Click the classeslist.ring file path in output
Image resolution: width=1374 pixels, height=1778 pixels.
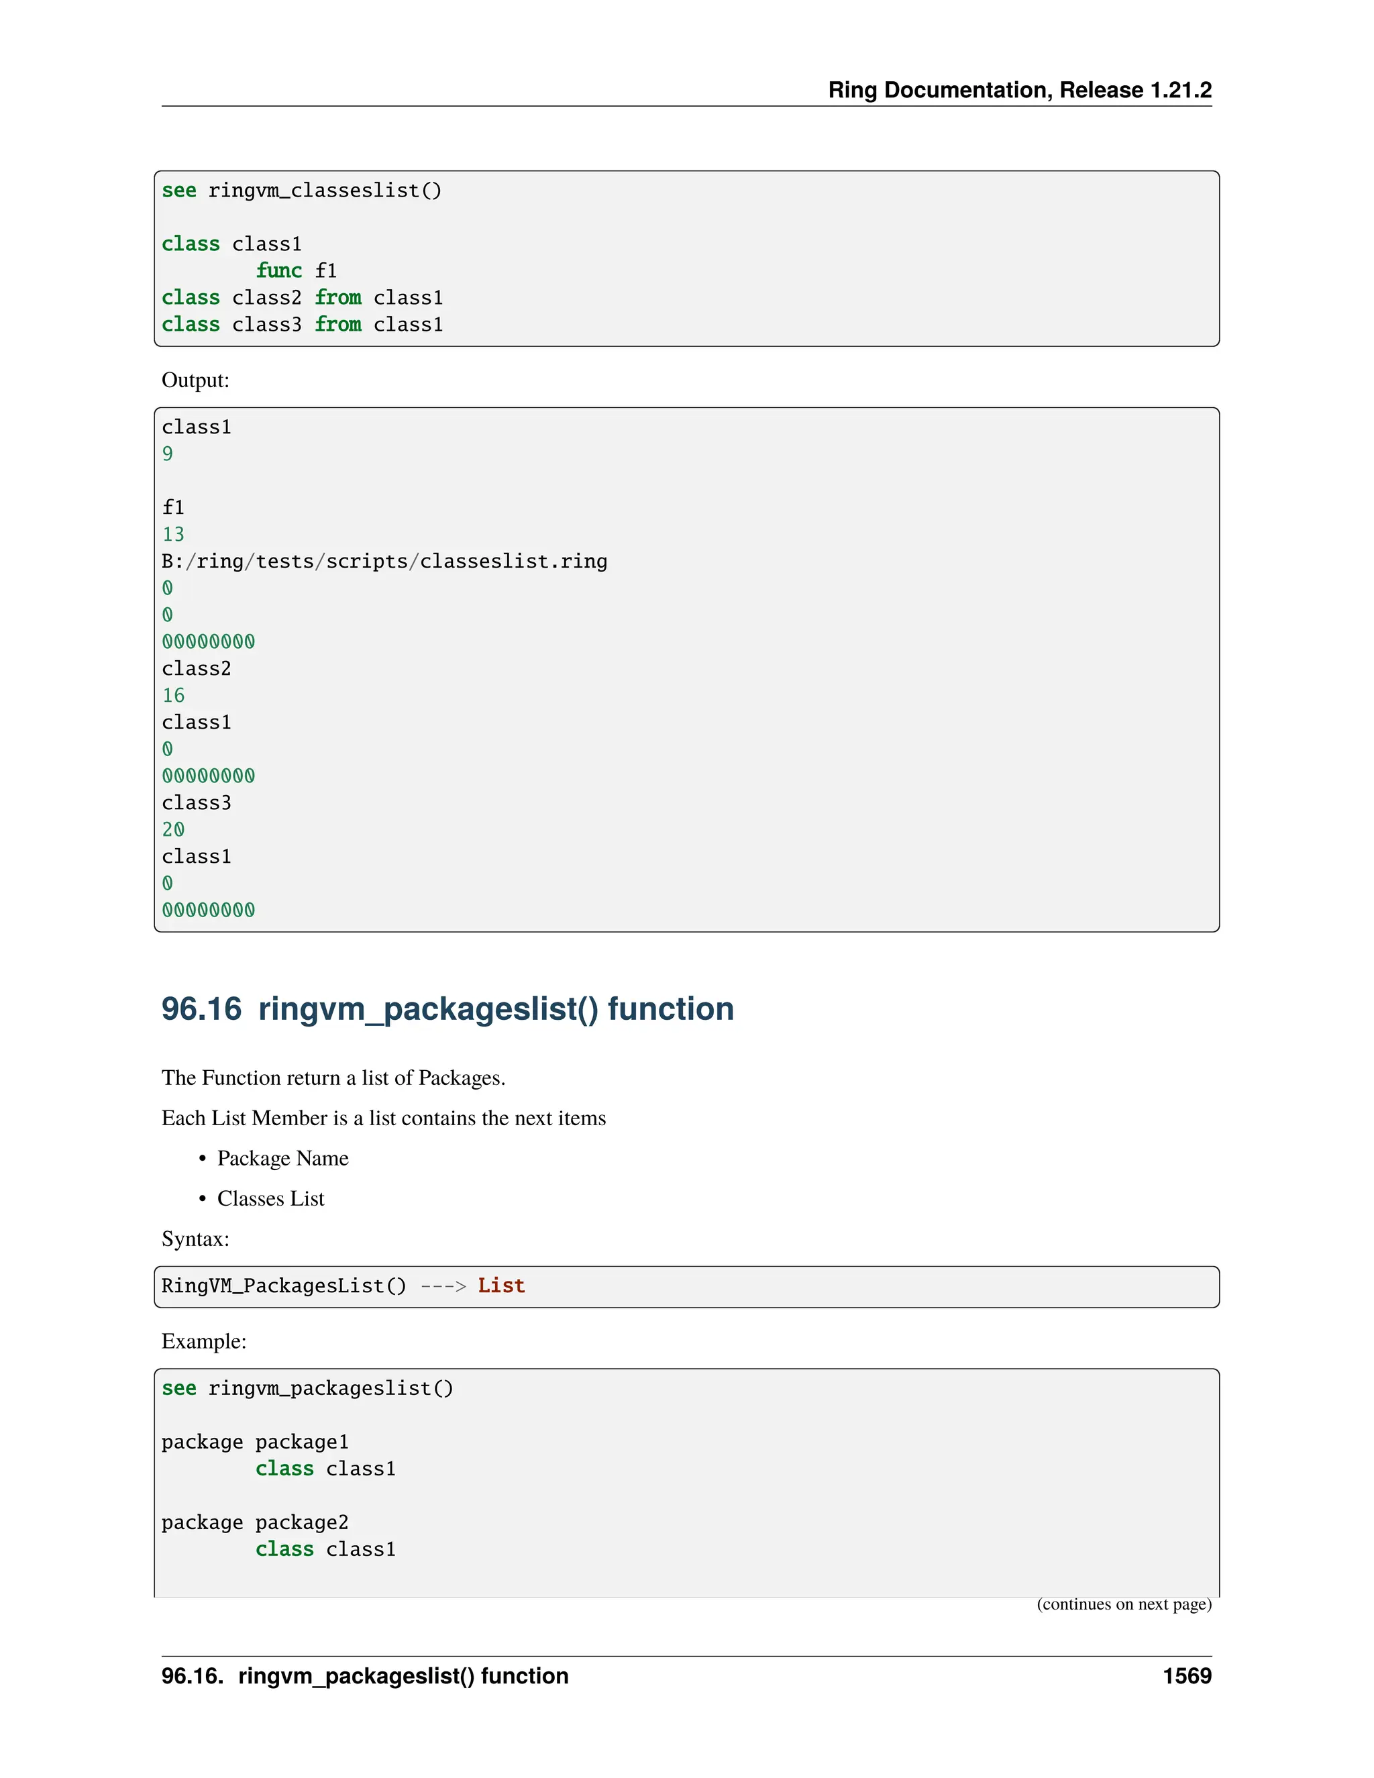[x=384, y=562]
